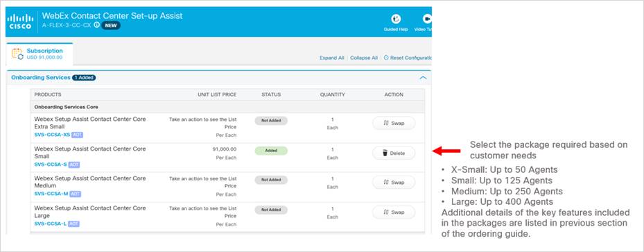Swap to Core Large package
The image size is (644, 252).
[394, 212]
